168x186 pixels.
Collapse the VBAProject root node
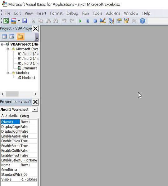2,44
